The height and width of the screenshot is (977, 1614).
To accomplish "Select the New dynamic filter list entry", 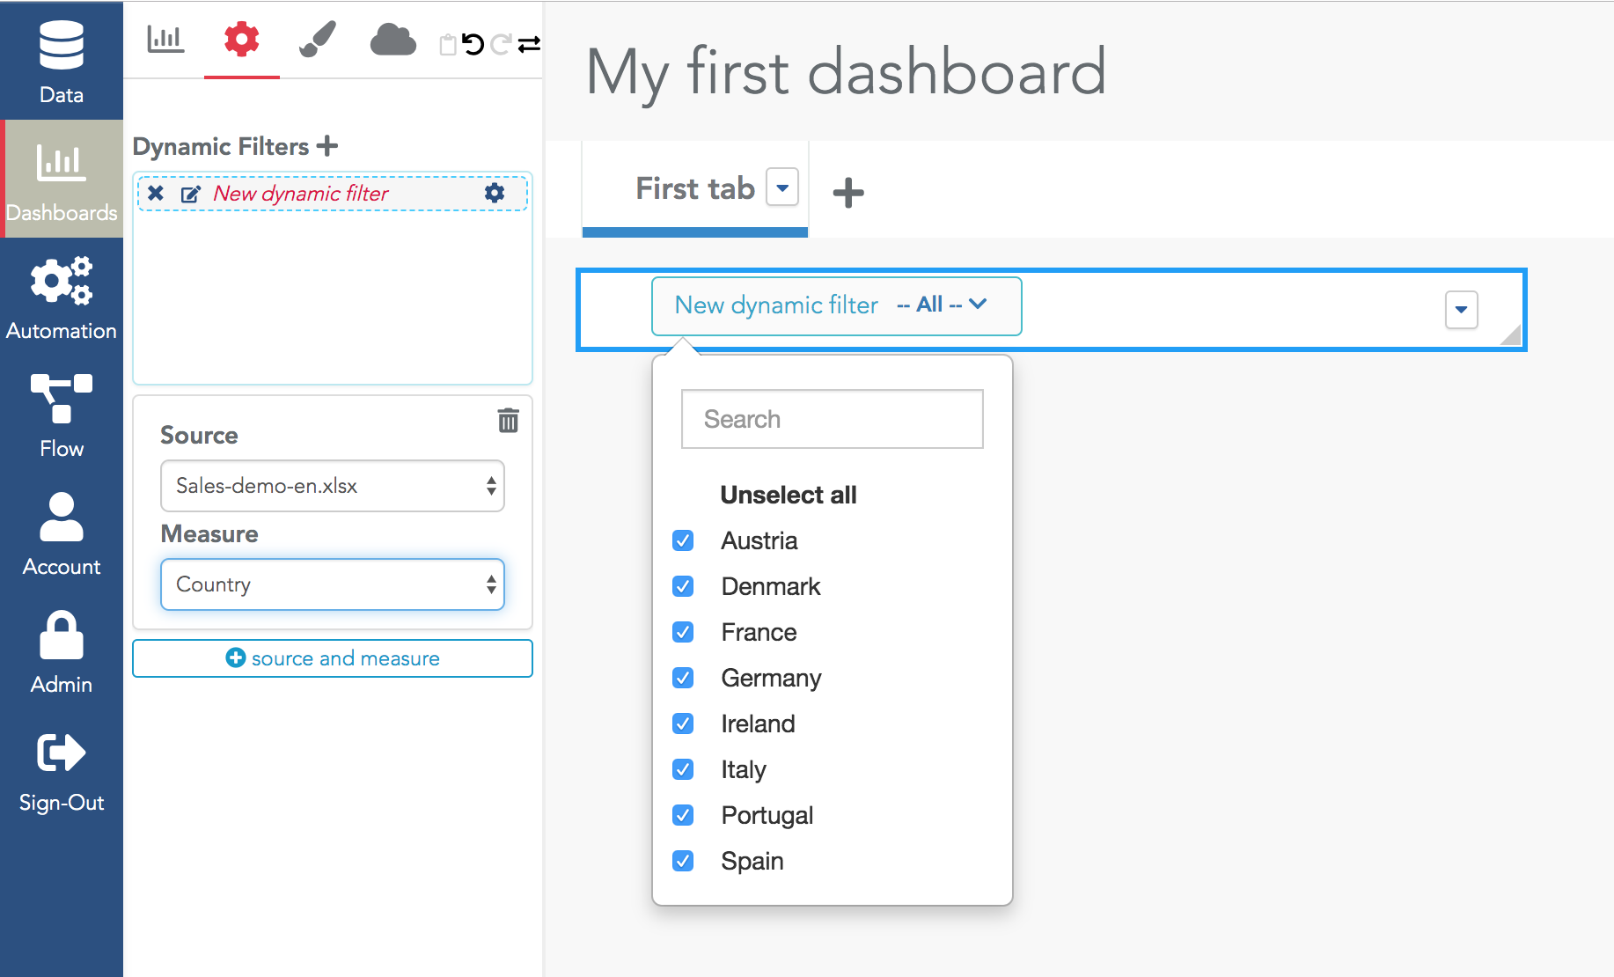I will coord(333,193).
